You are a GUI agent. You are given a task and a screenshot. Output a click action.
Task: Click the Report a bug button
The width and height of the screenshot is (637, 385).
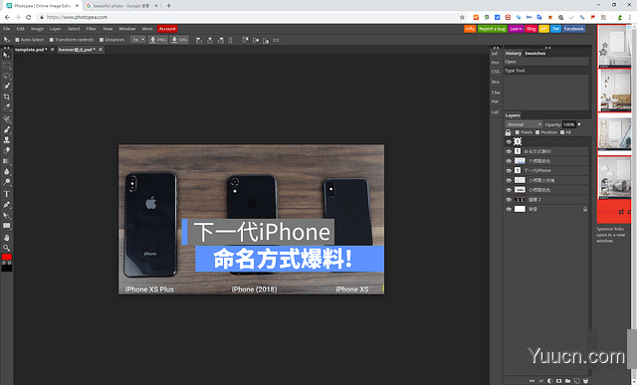492,29
